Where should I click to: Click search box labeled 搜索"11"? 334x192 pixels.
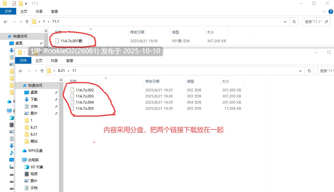(326, 71)
